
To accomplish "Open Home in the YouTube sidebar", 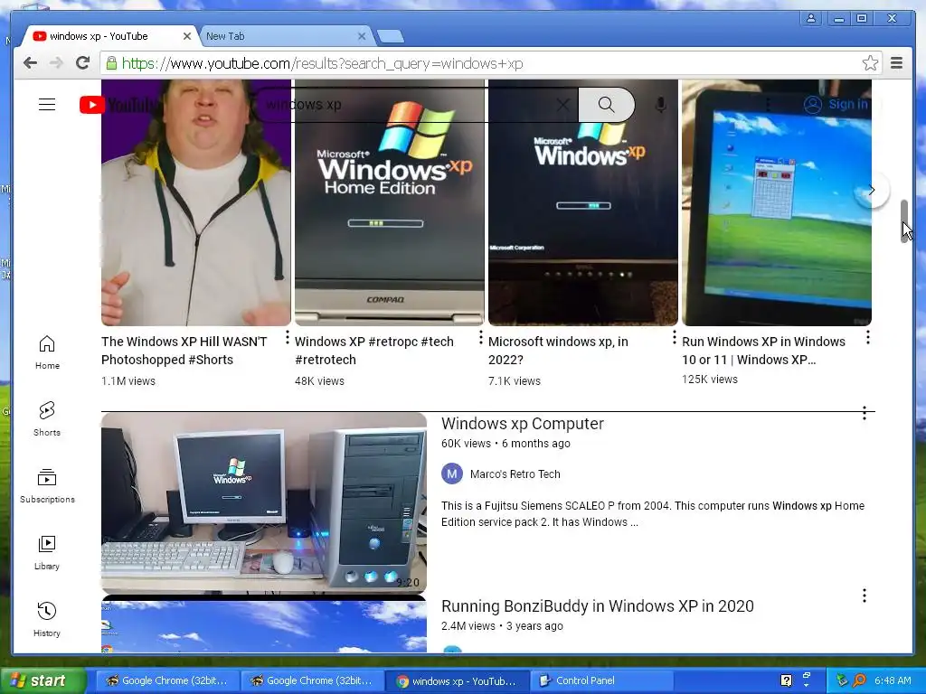I will [47, 352].
